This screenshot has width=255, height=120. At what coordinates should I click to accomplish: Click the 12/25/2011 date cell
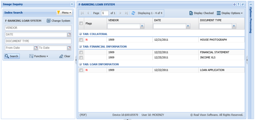click(175, 58)
